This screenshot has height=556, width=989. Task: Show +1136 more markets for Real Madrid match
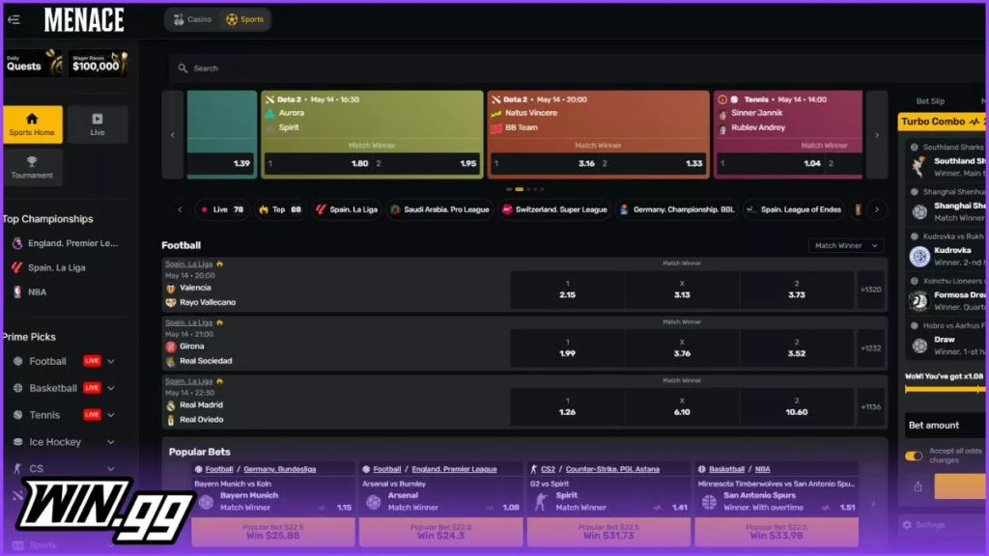click(x=871, y=407)
